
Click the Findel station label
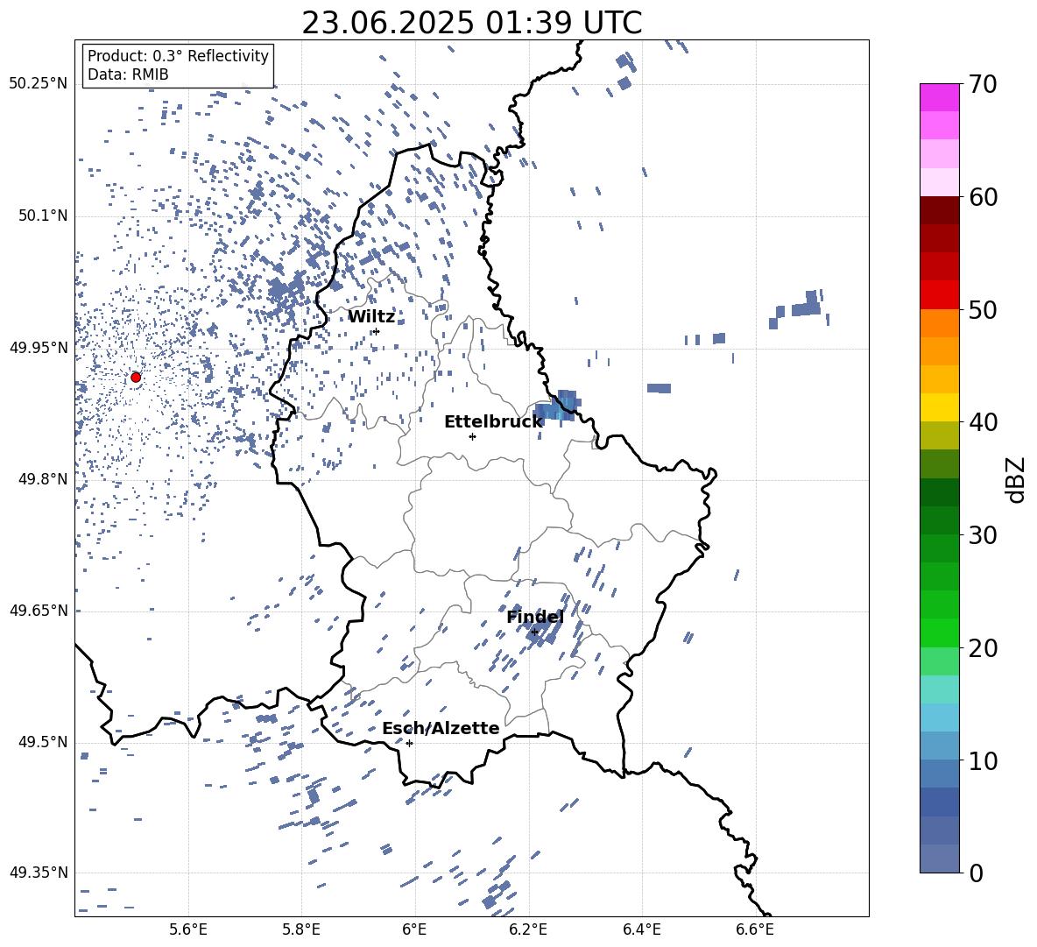535,617
